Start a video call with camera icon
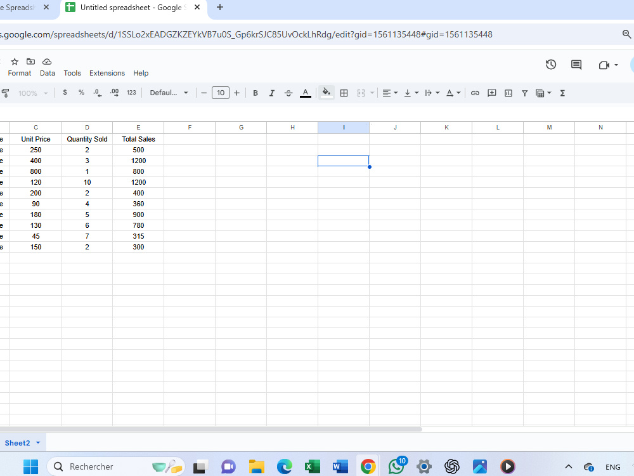This screenshot has width=634, height=476. pos(604,65)
